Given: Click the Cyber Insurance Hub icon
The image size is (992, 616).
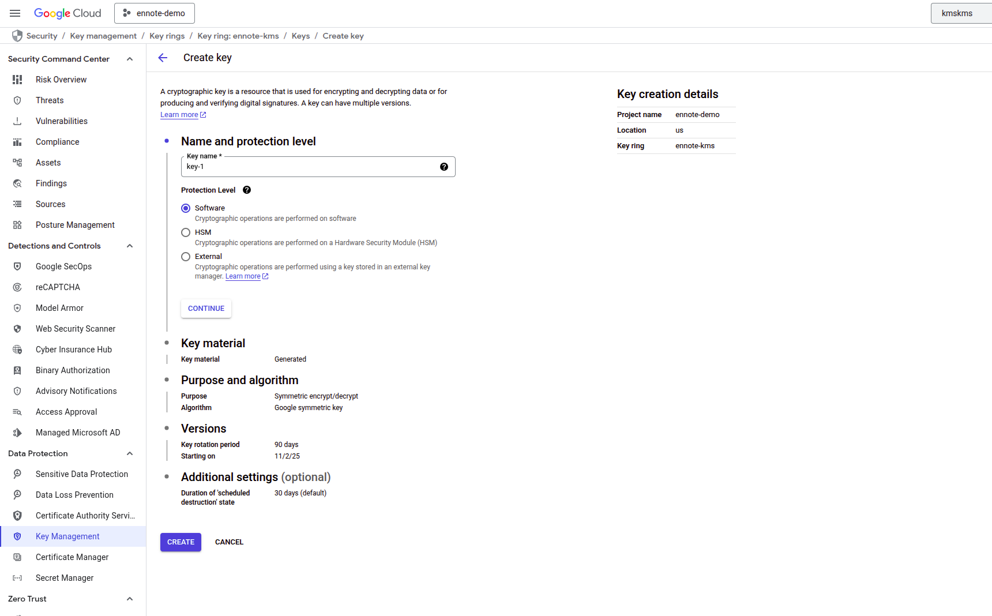Looking at the screenshot, I should (x=17, y=350).
